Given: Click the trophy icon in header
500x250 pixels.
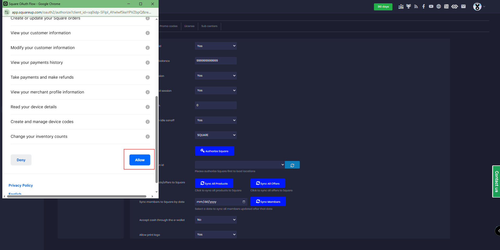Looking at the screenshot, I should pyautogui.click(x=408, y=6).
